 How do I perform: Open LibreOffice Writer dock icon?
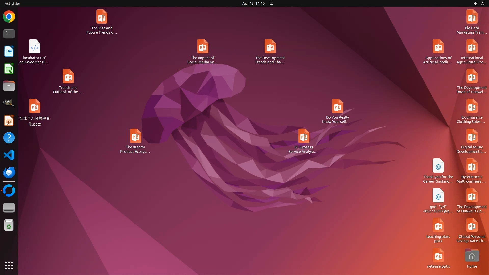tap(9, 51)
